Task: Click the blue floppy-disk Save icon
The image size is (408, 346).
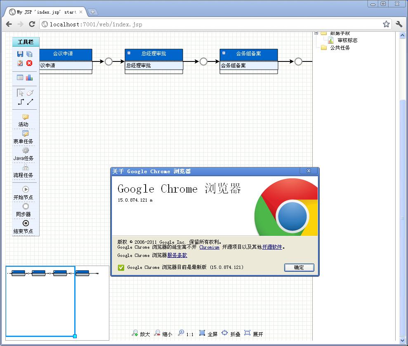Action: click(x=20, y=54)
